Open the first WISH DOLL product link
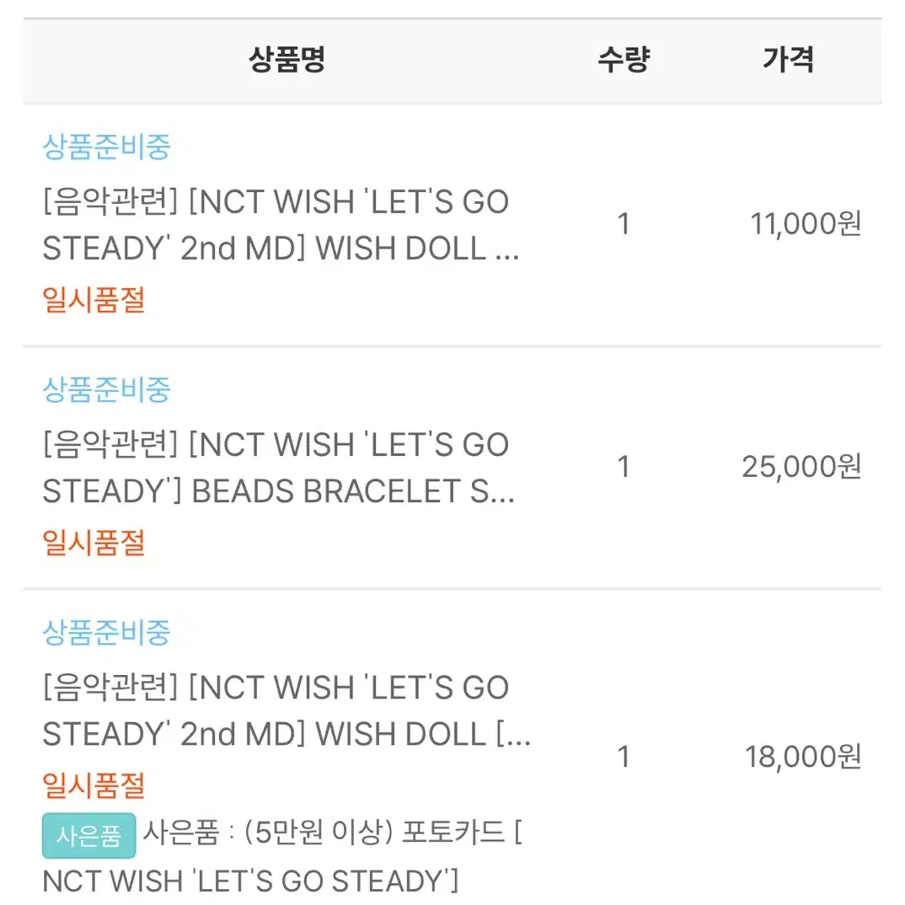 pos(281,225)
